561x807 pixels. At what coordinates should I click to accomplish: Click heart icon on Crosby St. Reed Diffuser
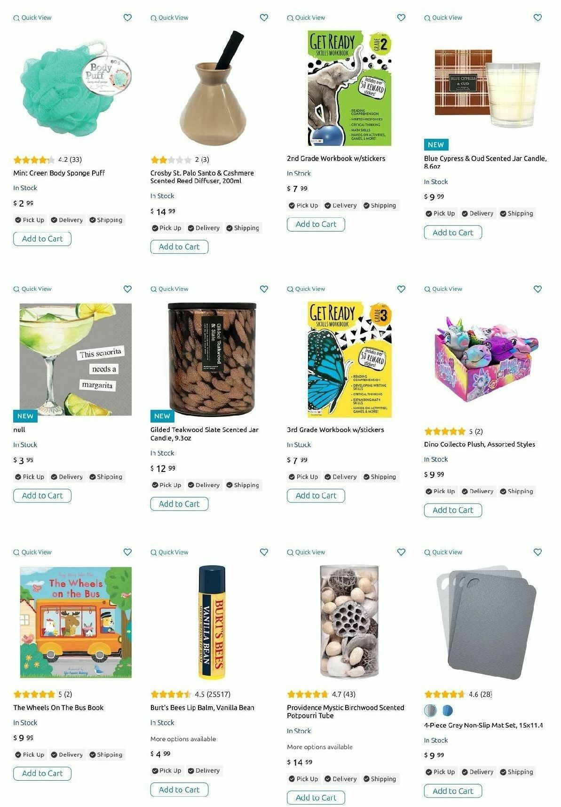264,18
